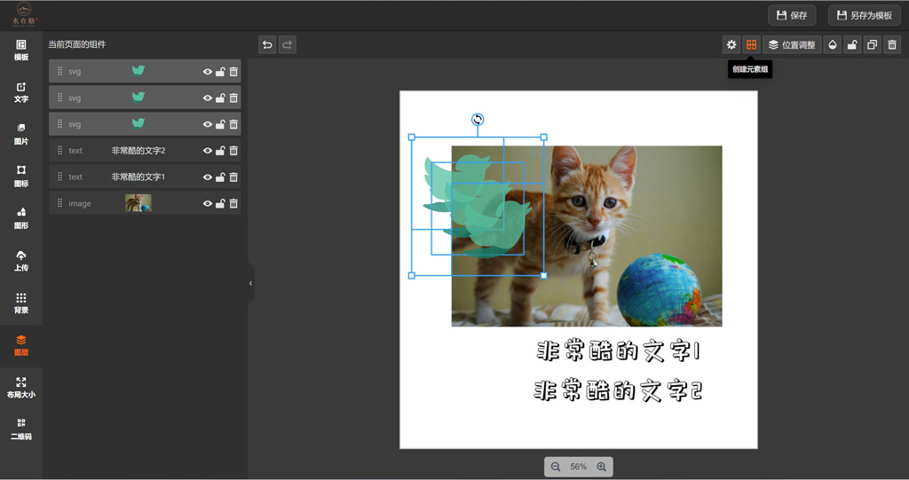Viewport: 909px width, 480px height.
Task: Click the app logo at top left
Action: pos(23,14)
